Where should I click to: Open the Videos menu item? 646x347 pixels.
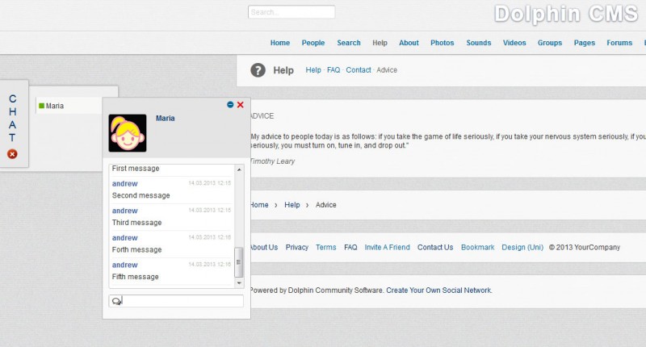(514, 43)
